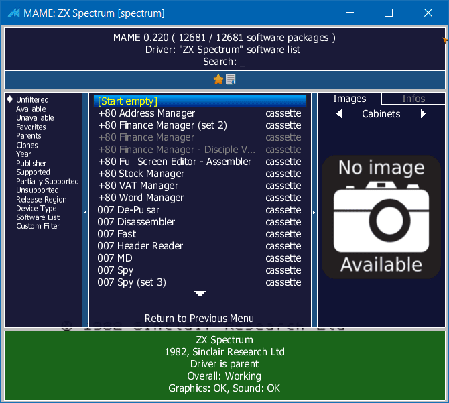Collapse the right image panel
Viewport: 449px width, 403px height.
tap(314, 212)
